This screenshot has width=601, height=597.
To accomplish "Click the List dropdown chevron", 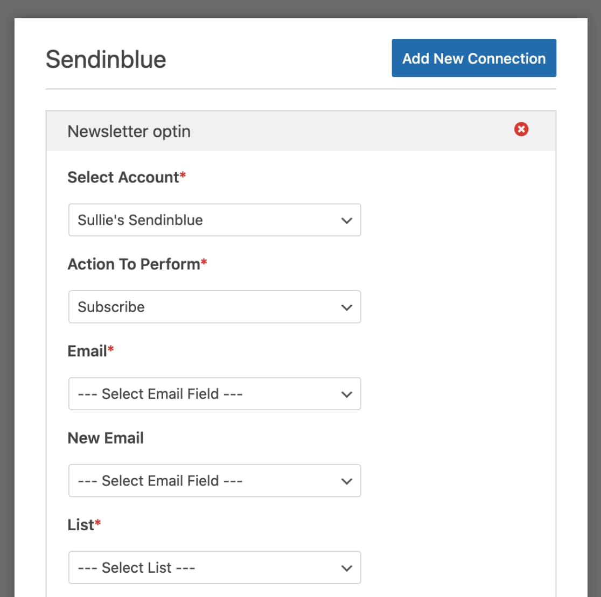I will tap(346, 567).
